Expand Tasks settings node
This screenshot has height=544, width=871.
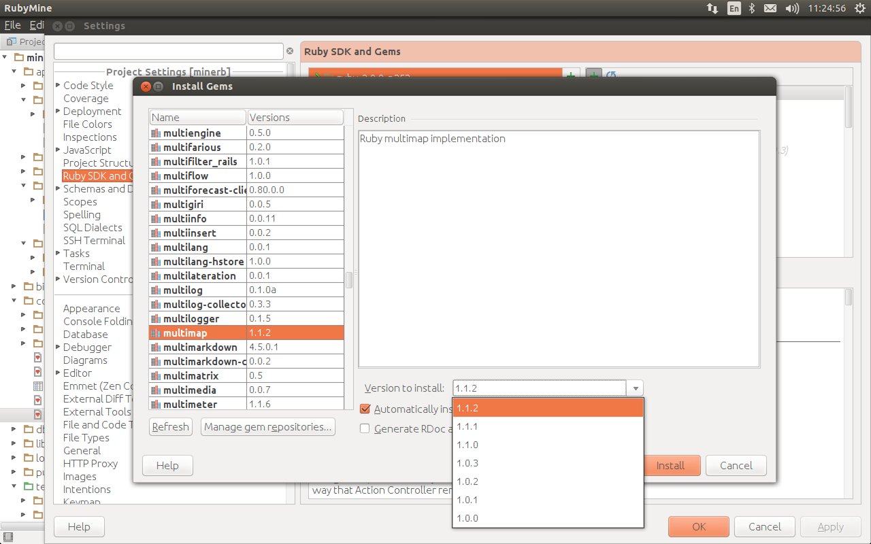[58, 254]
